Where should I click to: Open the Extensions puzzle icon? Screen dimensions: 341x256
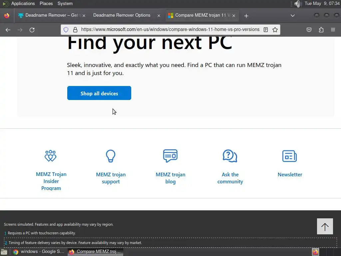(x=321, y=30)
